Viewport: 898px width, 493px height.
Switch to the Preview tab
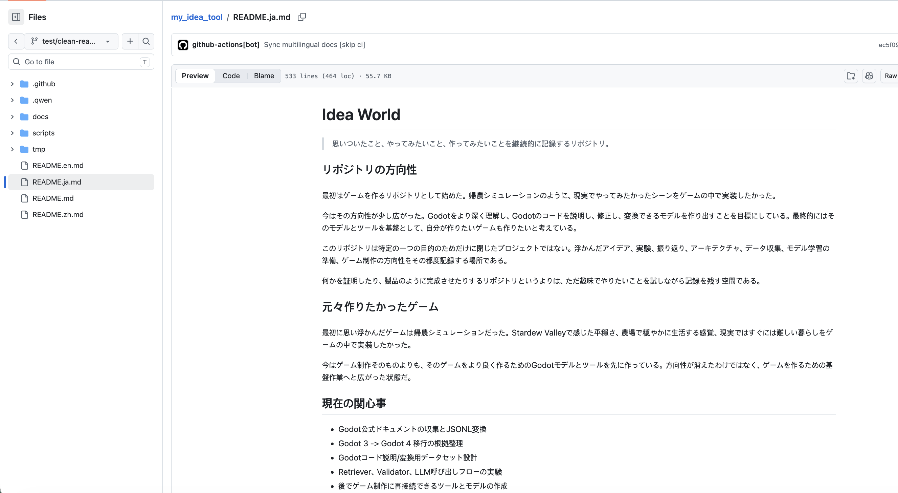(x=195, y=76)
